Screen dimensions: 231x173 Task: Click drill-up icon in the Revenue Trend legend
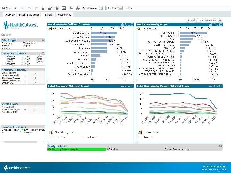tap(51, 132)
